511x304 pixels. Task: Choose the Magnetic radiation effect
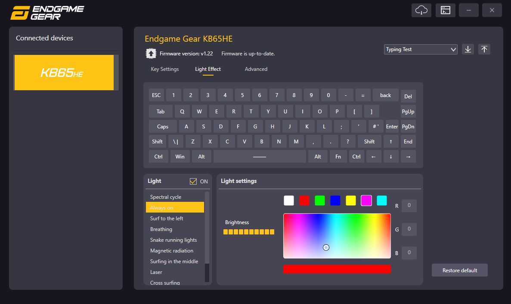coord(175,250)
